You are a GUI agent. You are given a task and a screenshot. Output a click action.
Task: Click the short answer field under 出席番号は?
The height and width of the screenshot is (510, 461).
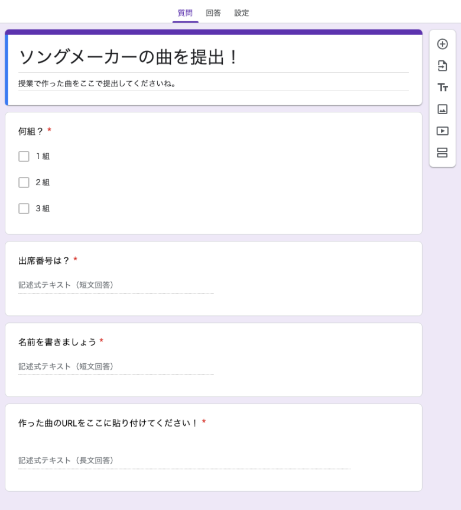116,285
